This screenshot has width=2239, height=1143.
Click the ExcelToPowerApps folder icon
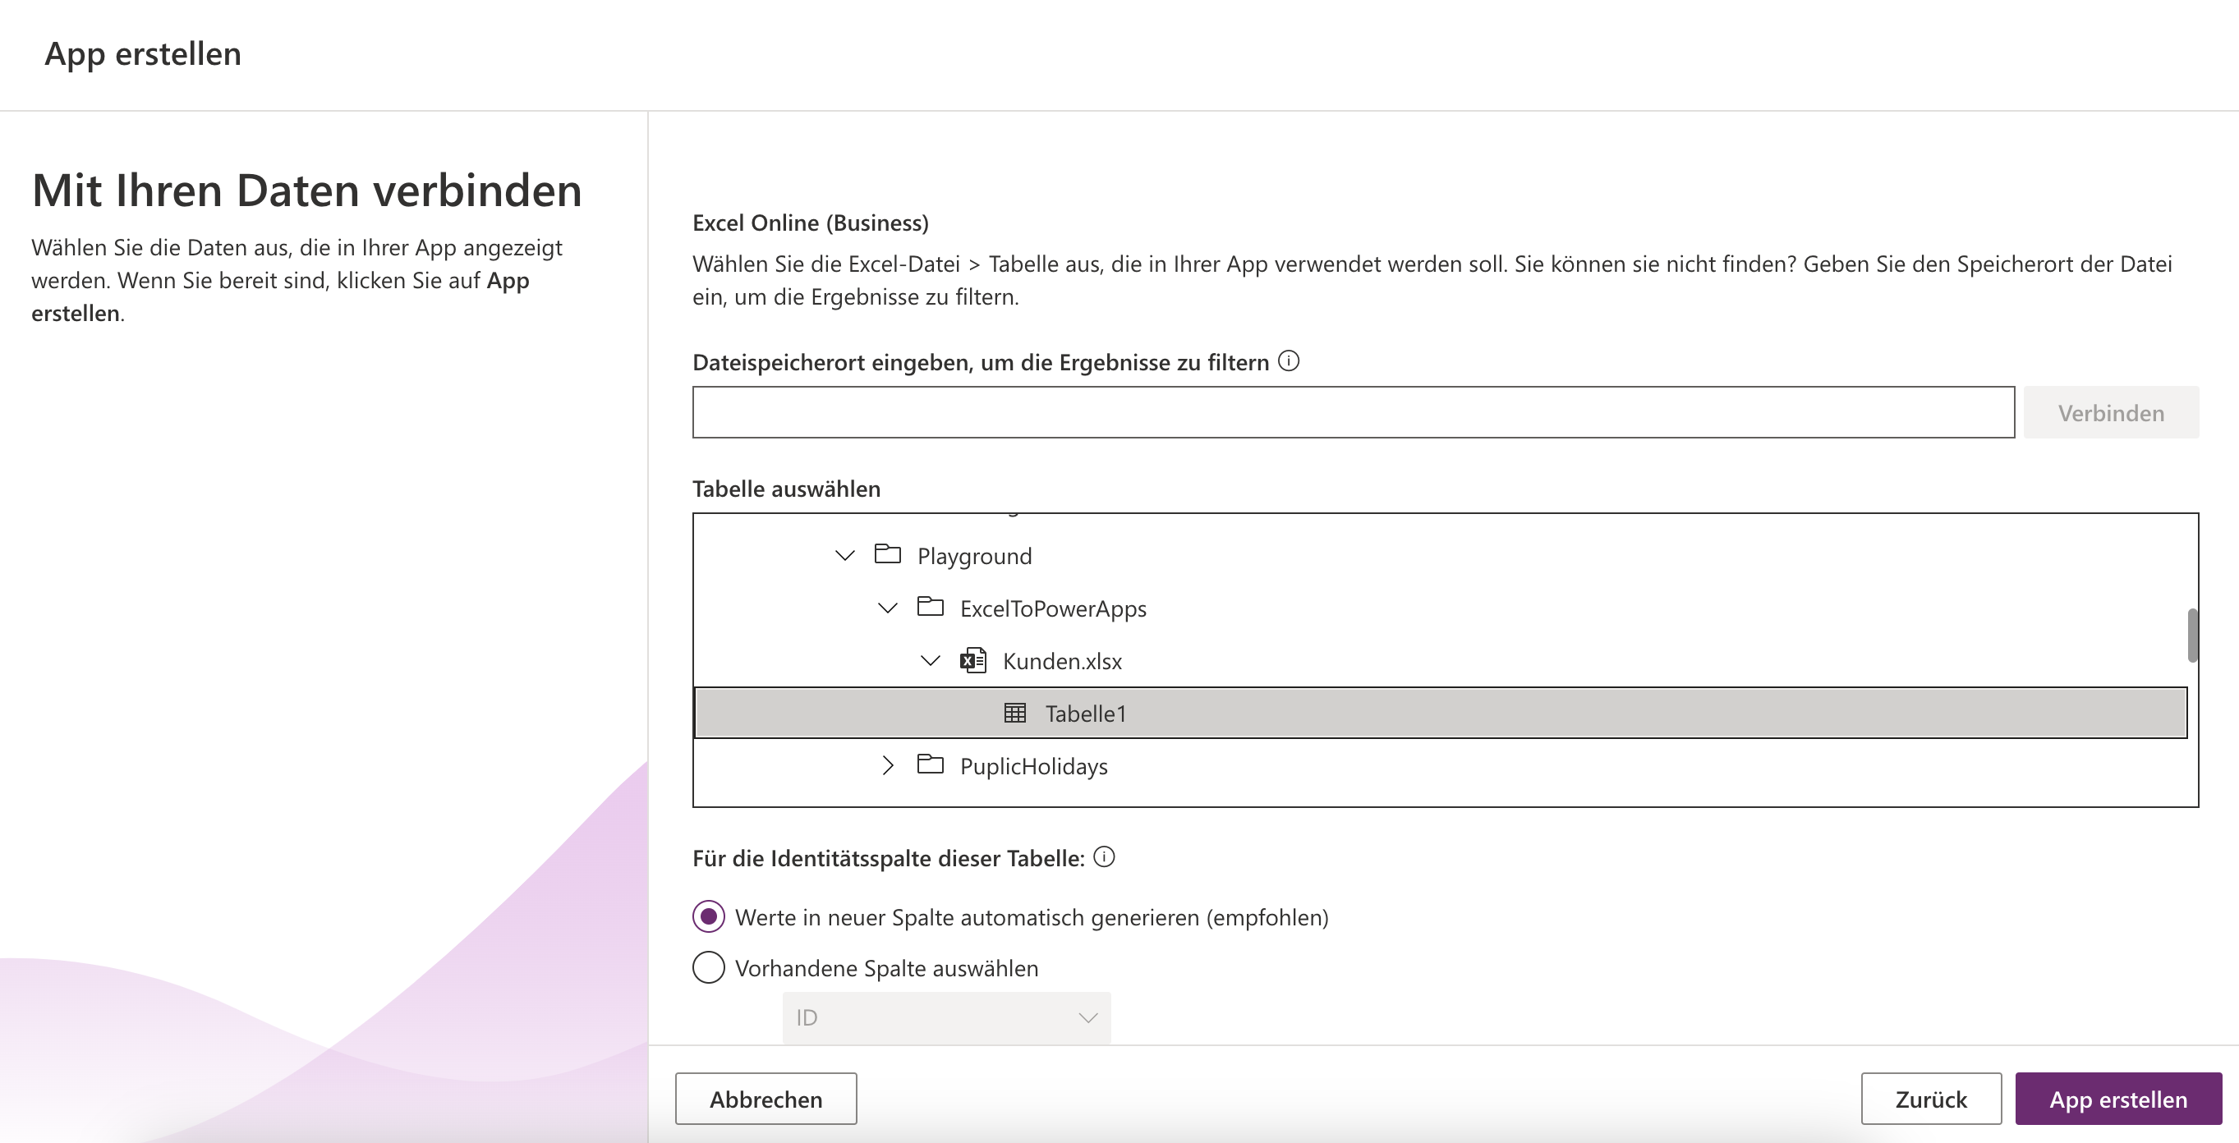pyautogui.click(x=930, y=607)
